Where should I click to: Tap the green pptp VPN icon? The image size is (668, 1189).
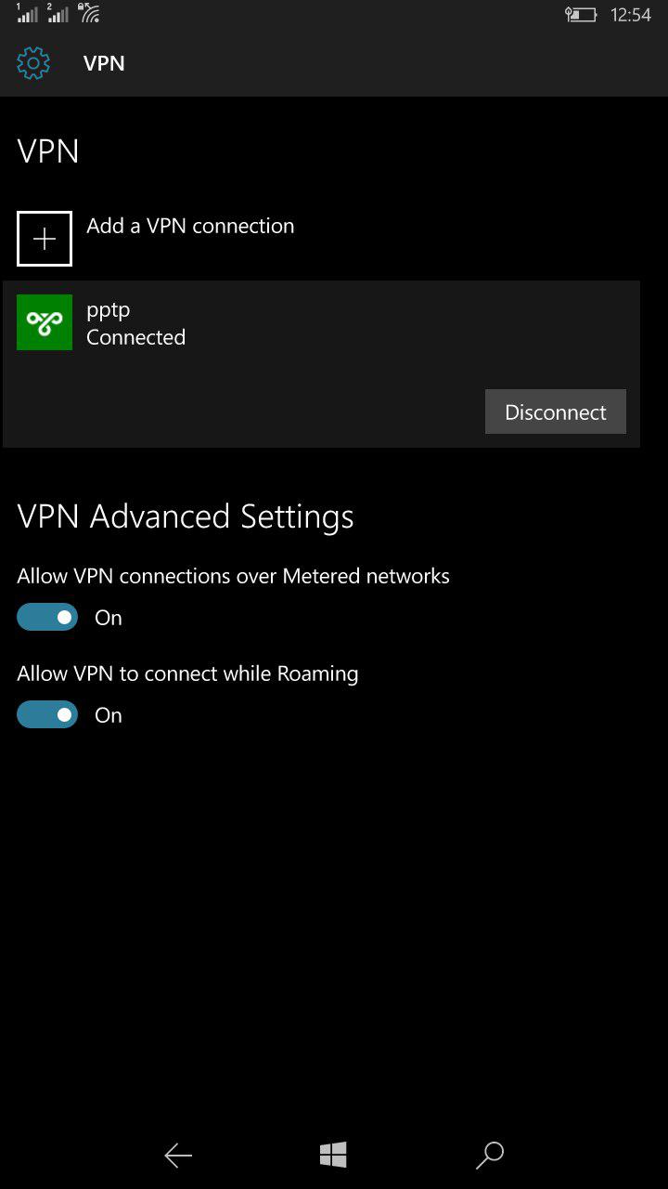(45, 322)
